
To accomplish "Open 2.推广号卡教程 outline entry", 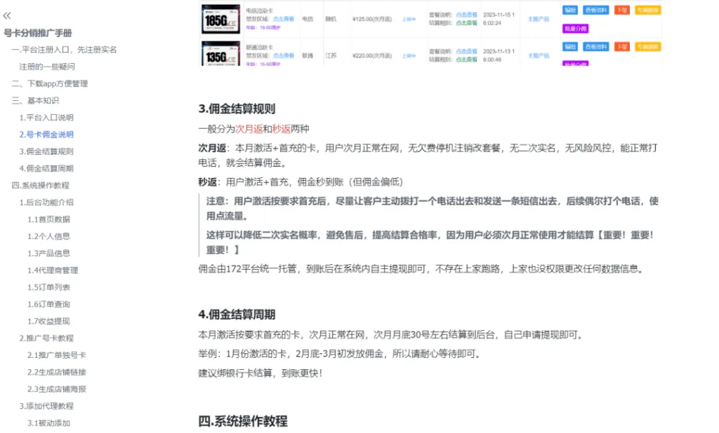I will 46,338.
